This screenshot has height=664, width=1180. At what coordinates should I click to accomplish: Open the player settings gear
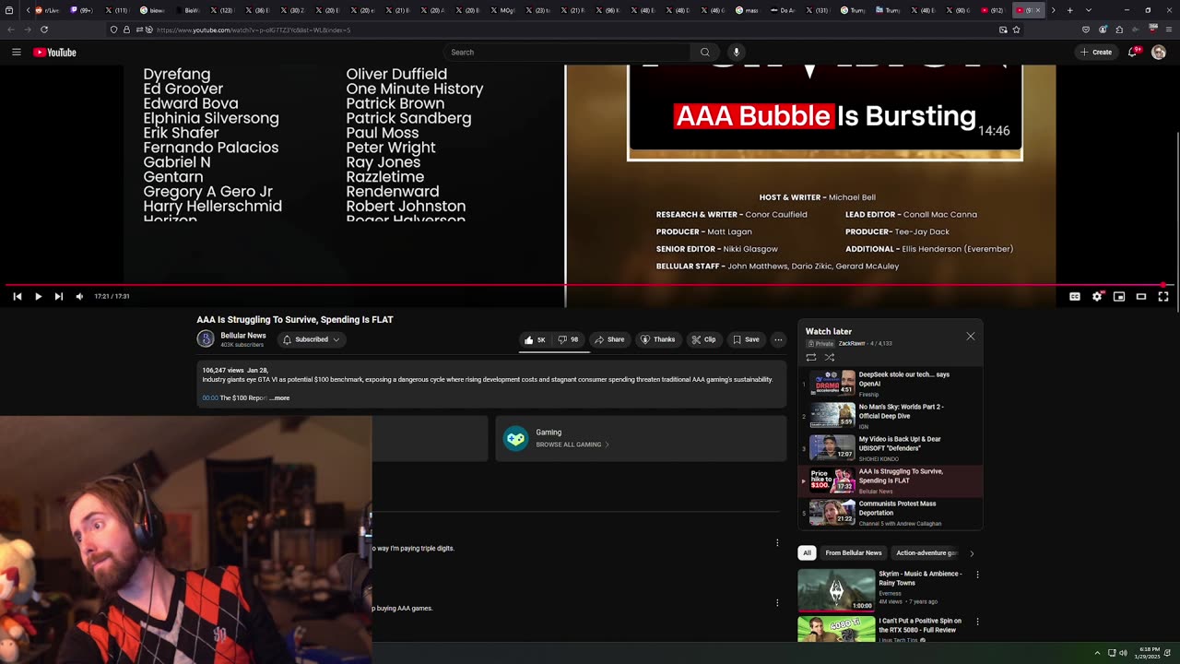[x=1097, y=296]
